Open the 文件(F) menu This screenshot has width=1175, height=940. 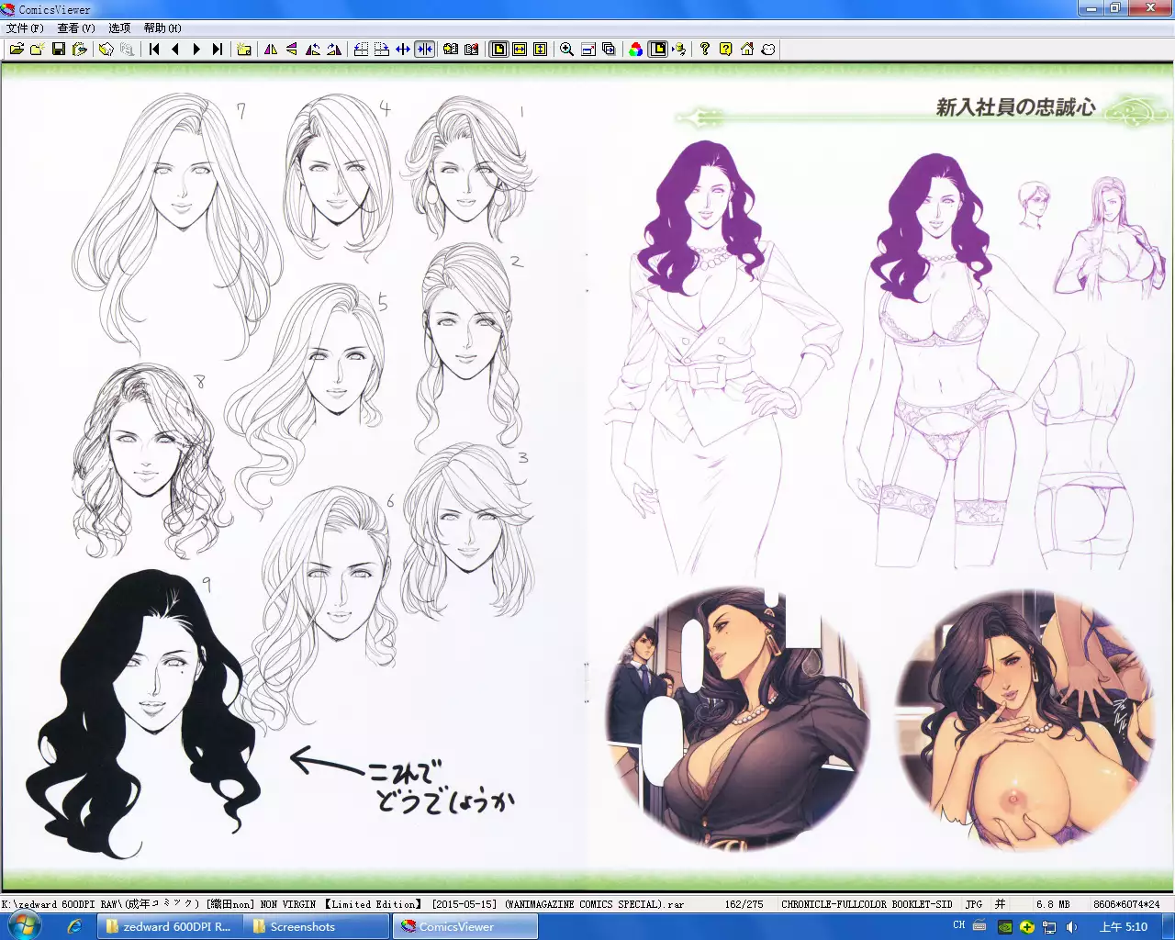25,28
